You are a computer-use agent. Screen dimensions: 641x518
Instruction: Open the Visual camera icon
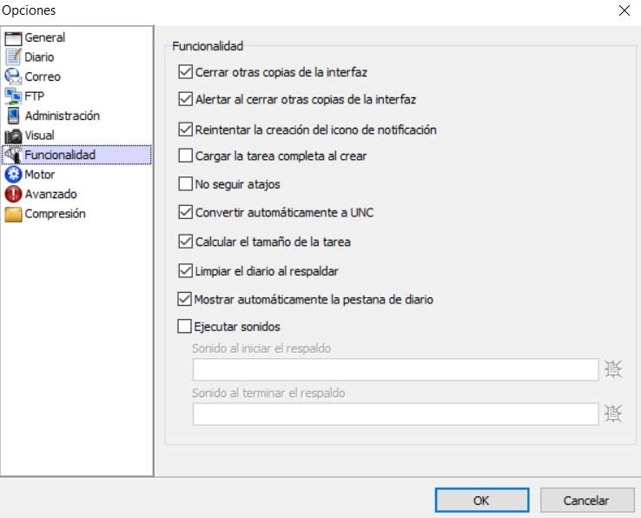click(13, 136)
